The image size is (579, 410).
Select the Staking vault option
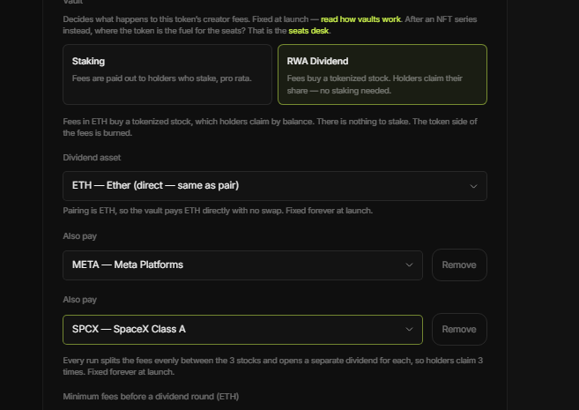(x=167, y=75)
